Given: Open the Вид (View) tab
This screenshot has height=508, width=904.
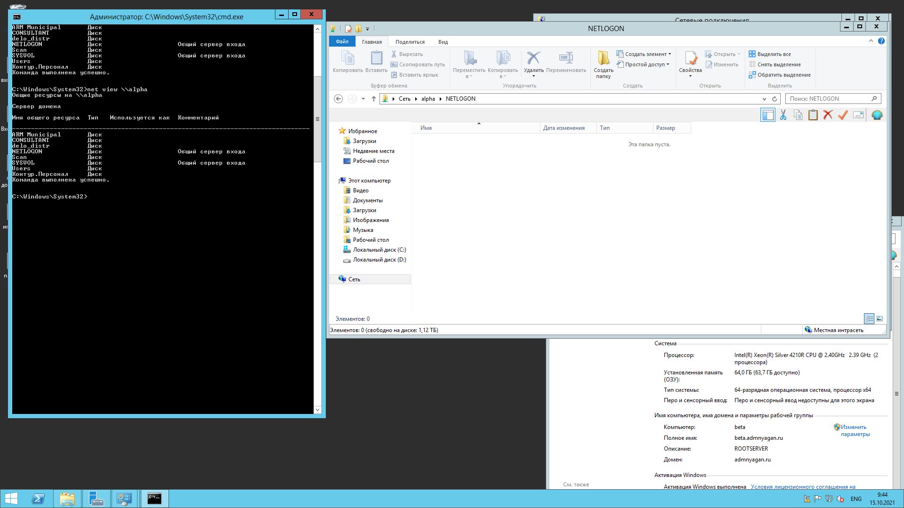Looking at the screenshot, I should [x=443, y=42].
